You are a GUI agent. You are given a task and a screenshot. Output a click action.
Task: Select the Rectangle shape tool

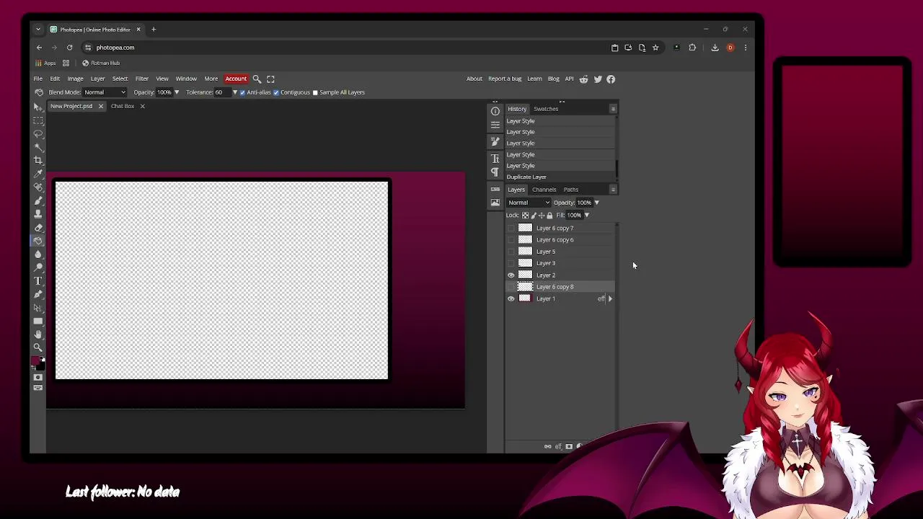[x=38, y=321]
